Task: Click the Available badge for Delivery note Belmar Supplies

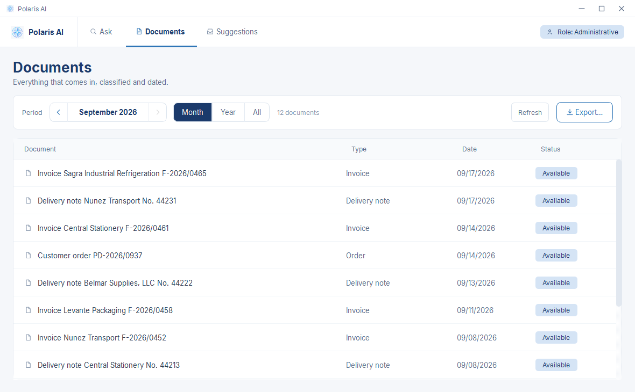Action: tap(556, 283)
